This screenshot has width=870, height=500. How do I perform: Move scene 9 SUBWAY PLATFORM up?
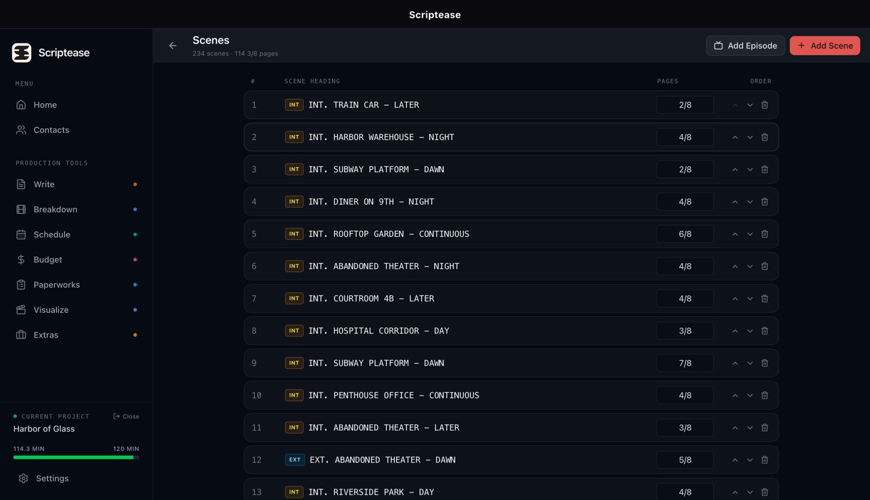[x=735, y=364]
